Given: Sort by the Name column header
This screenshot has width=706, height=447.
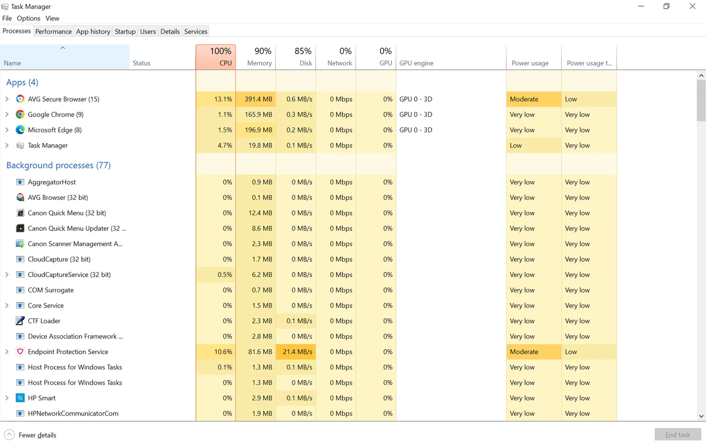Looking at the screenshot, I should tap(65, 57).
